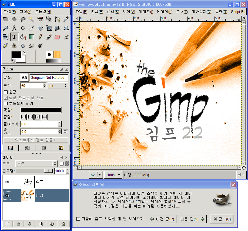
Task: Open the px unit dropdown for text size
Action: click(58, 86)
